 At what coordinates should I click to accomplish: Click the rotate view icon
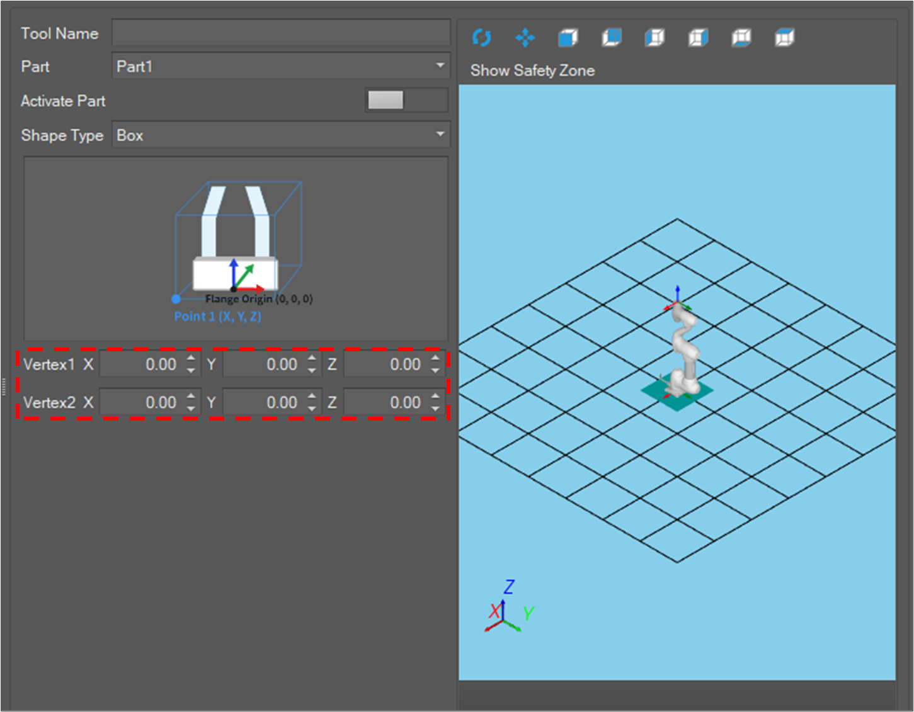(482, 38)
